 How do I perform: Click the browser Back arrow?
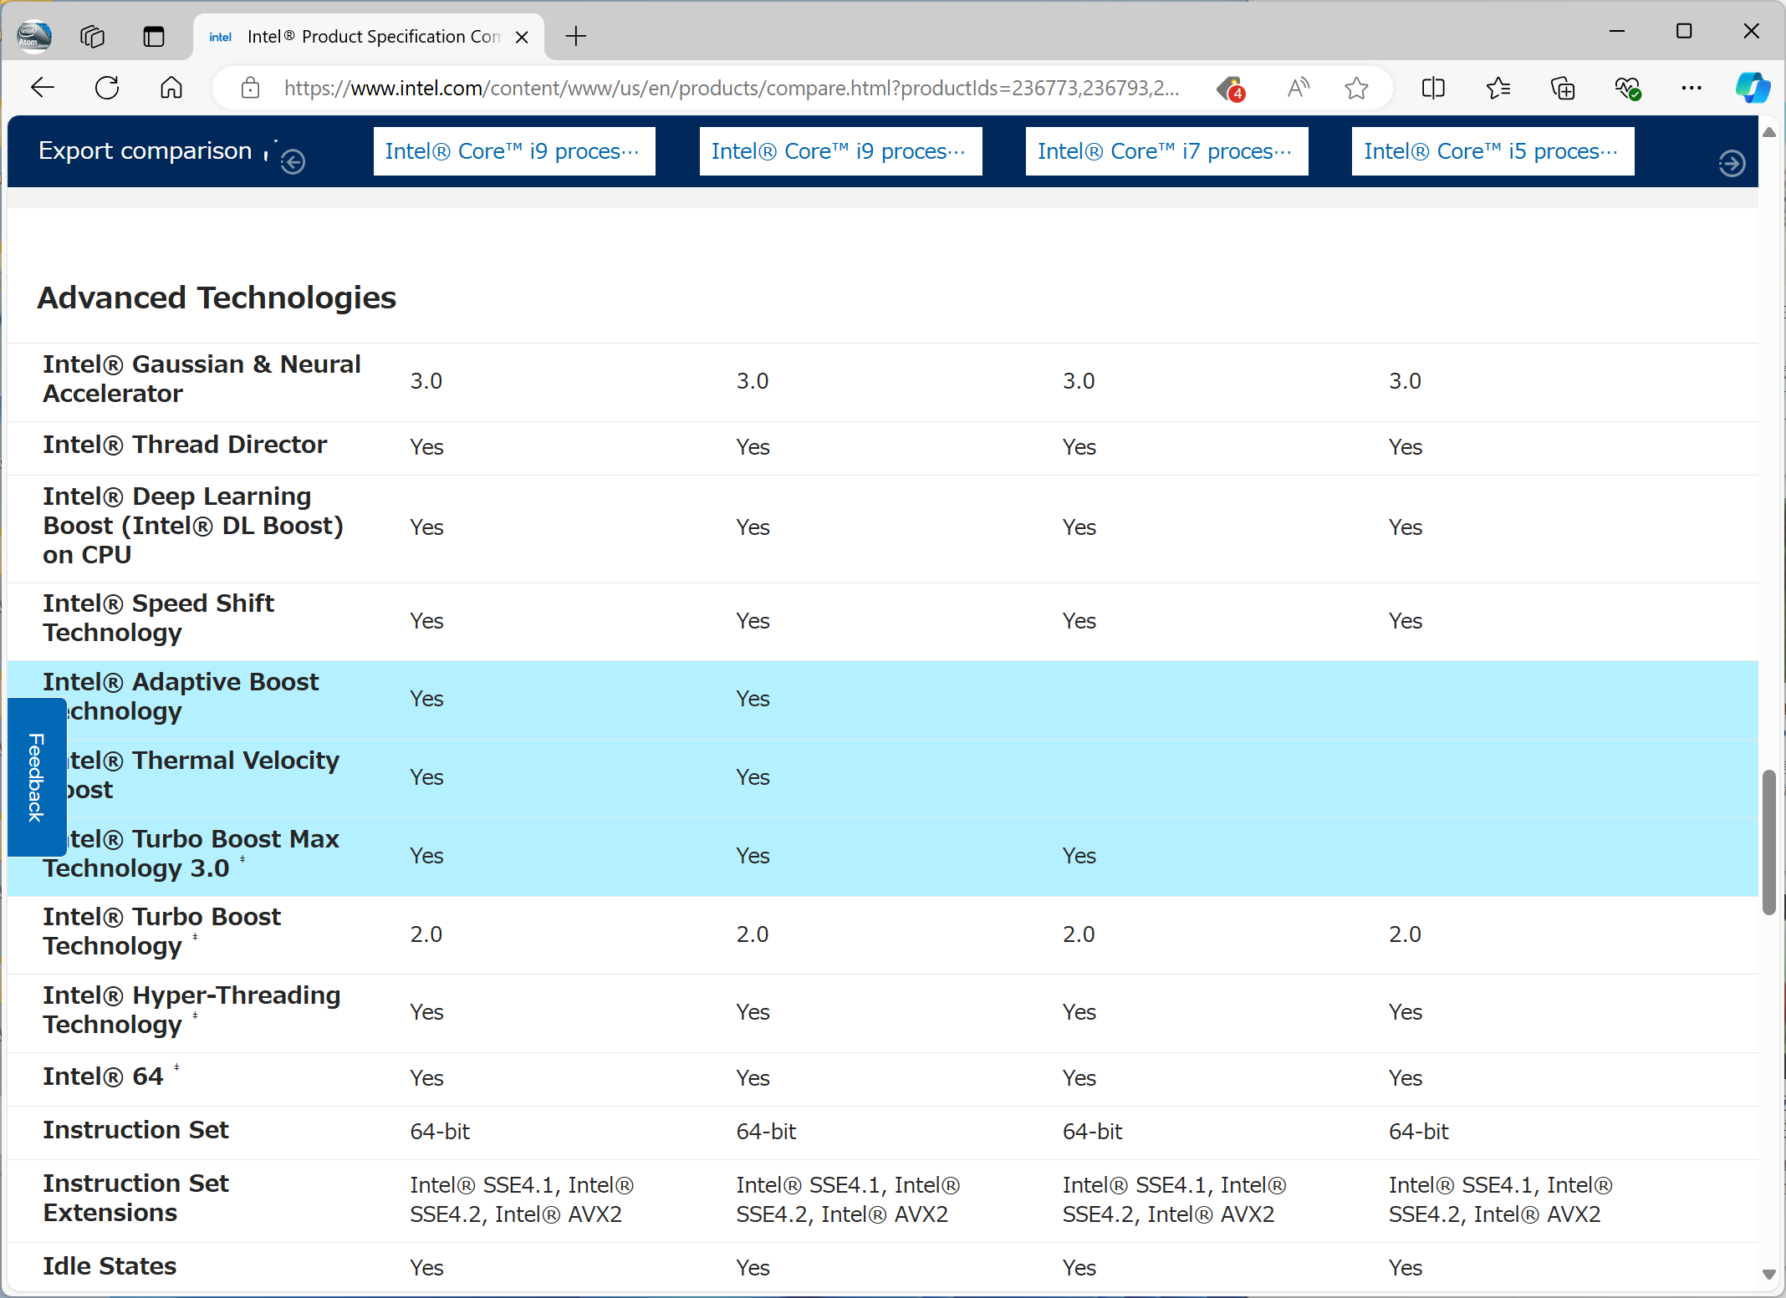click(43, 88)
